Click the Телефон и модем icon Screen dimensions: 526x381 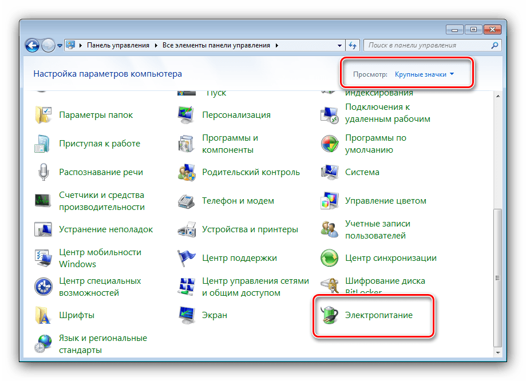(187, 201)
